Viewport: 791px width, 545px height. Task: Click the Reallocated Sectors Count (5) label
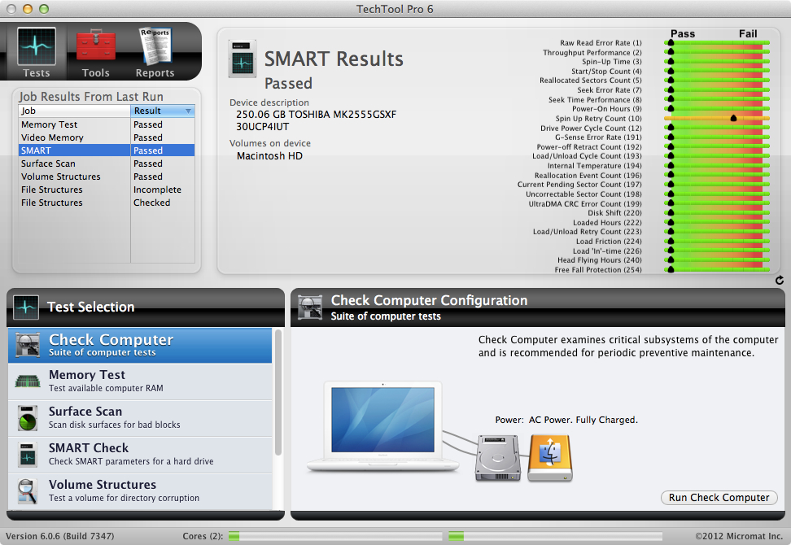click(x=591, y=81)
